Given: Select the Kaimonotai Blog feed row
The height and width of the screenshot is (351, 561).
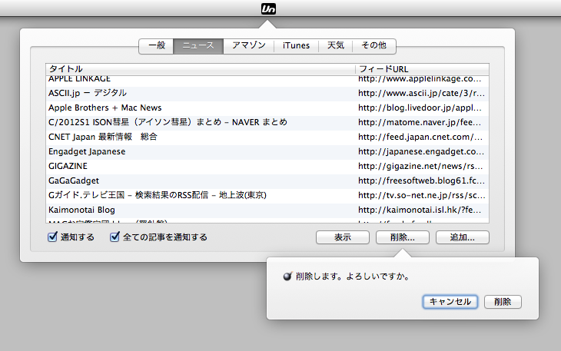Looking at the screenshot, I should (200, 210).
